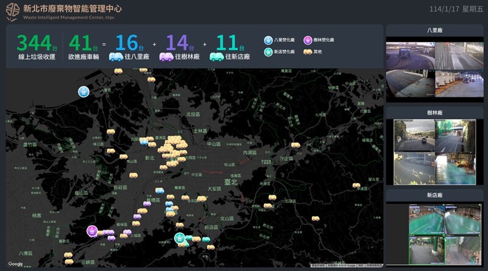Image resolution: width=488 pixels, height=271 pixels.
Task: Select the yellow truck above 石碇區
Action: (272, 197)
